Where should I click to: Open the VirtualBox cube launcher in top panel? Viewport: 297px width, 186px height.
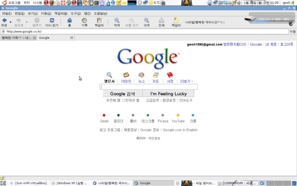click(x=113, y=3)
